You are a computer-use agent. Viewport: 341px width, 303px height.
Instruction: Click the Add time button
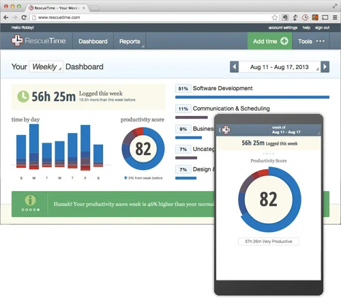(270, 41)
